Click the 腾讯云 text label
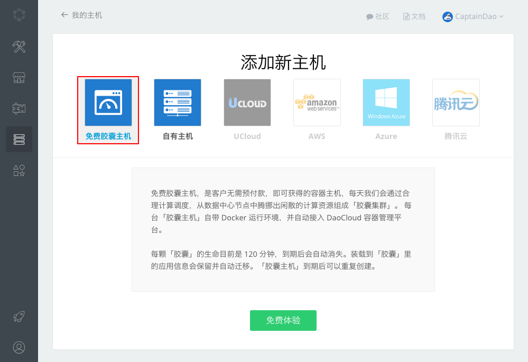Viewport: 528px width, 362px height. [456, 136]
